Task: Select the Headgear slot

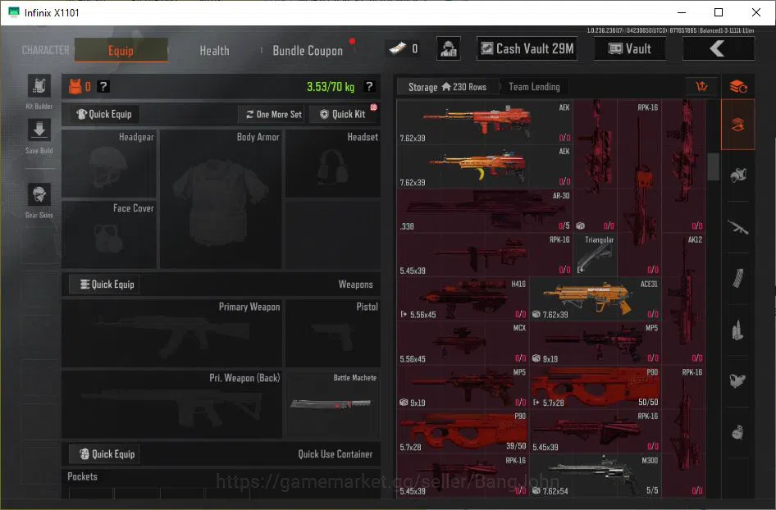Action: click(109, 164)
